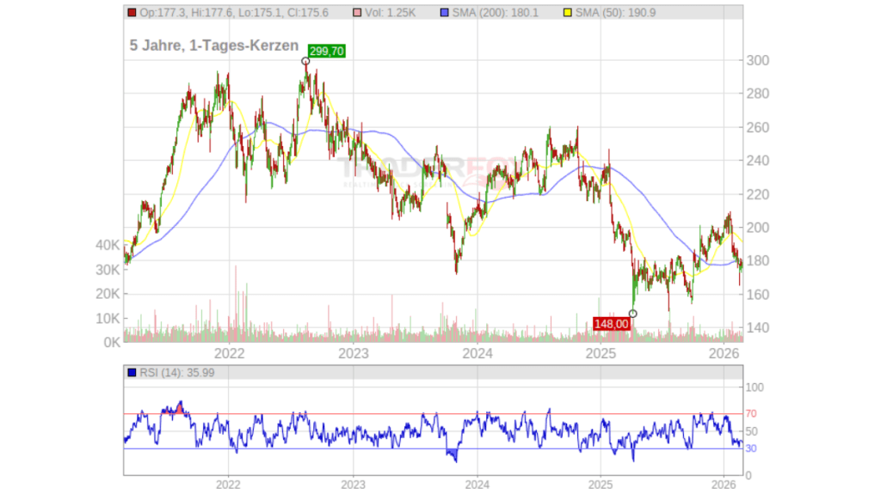Click the red candlestick legend square

click(131, 13)
